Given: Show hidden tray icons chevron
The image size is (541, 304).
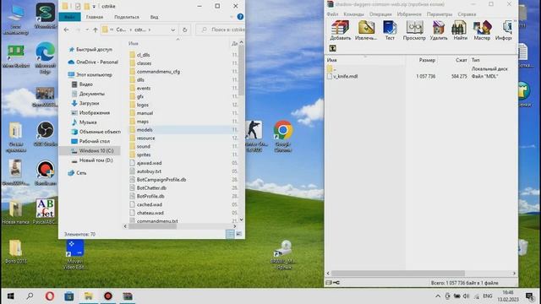Looking at the screenshot, I should (438, 296).
